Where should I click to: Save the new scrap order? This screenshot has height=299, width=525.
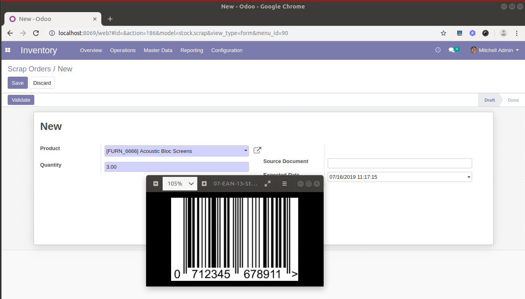18,83
